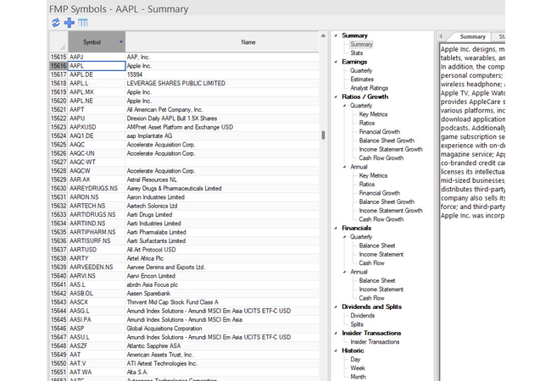
Task: Open Analyst Ratings in the tree
Action: point(369,88)
